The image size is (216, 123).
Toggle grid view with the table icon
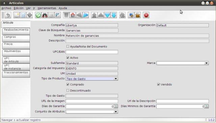coord(58,15)
